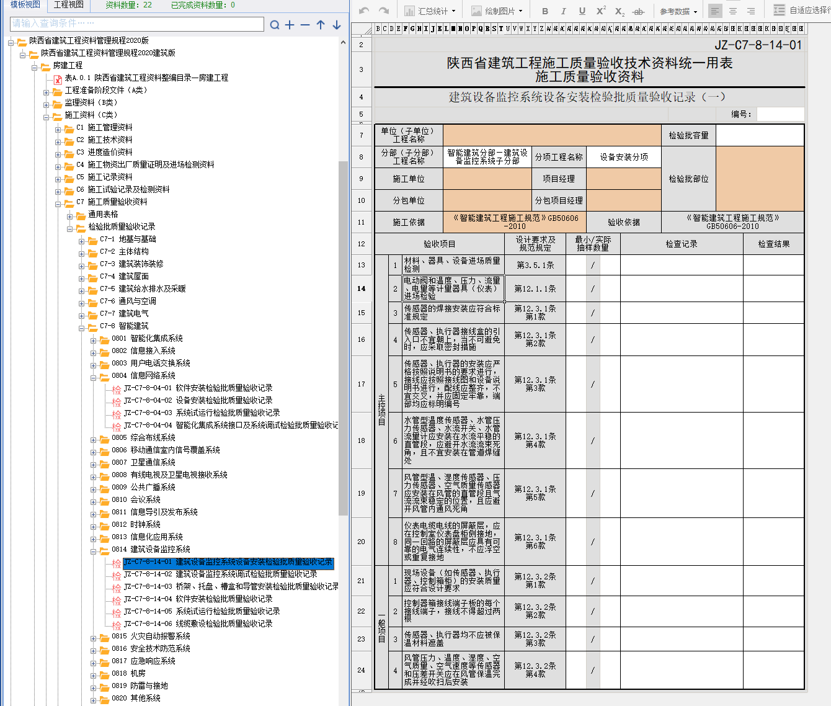
Task: Click the scroll-up arrow of tree panel
Action: (343, 43)
